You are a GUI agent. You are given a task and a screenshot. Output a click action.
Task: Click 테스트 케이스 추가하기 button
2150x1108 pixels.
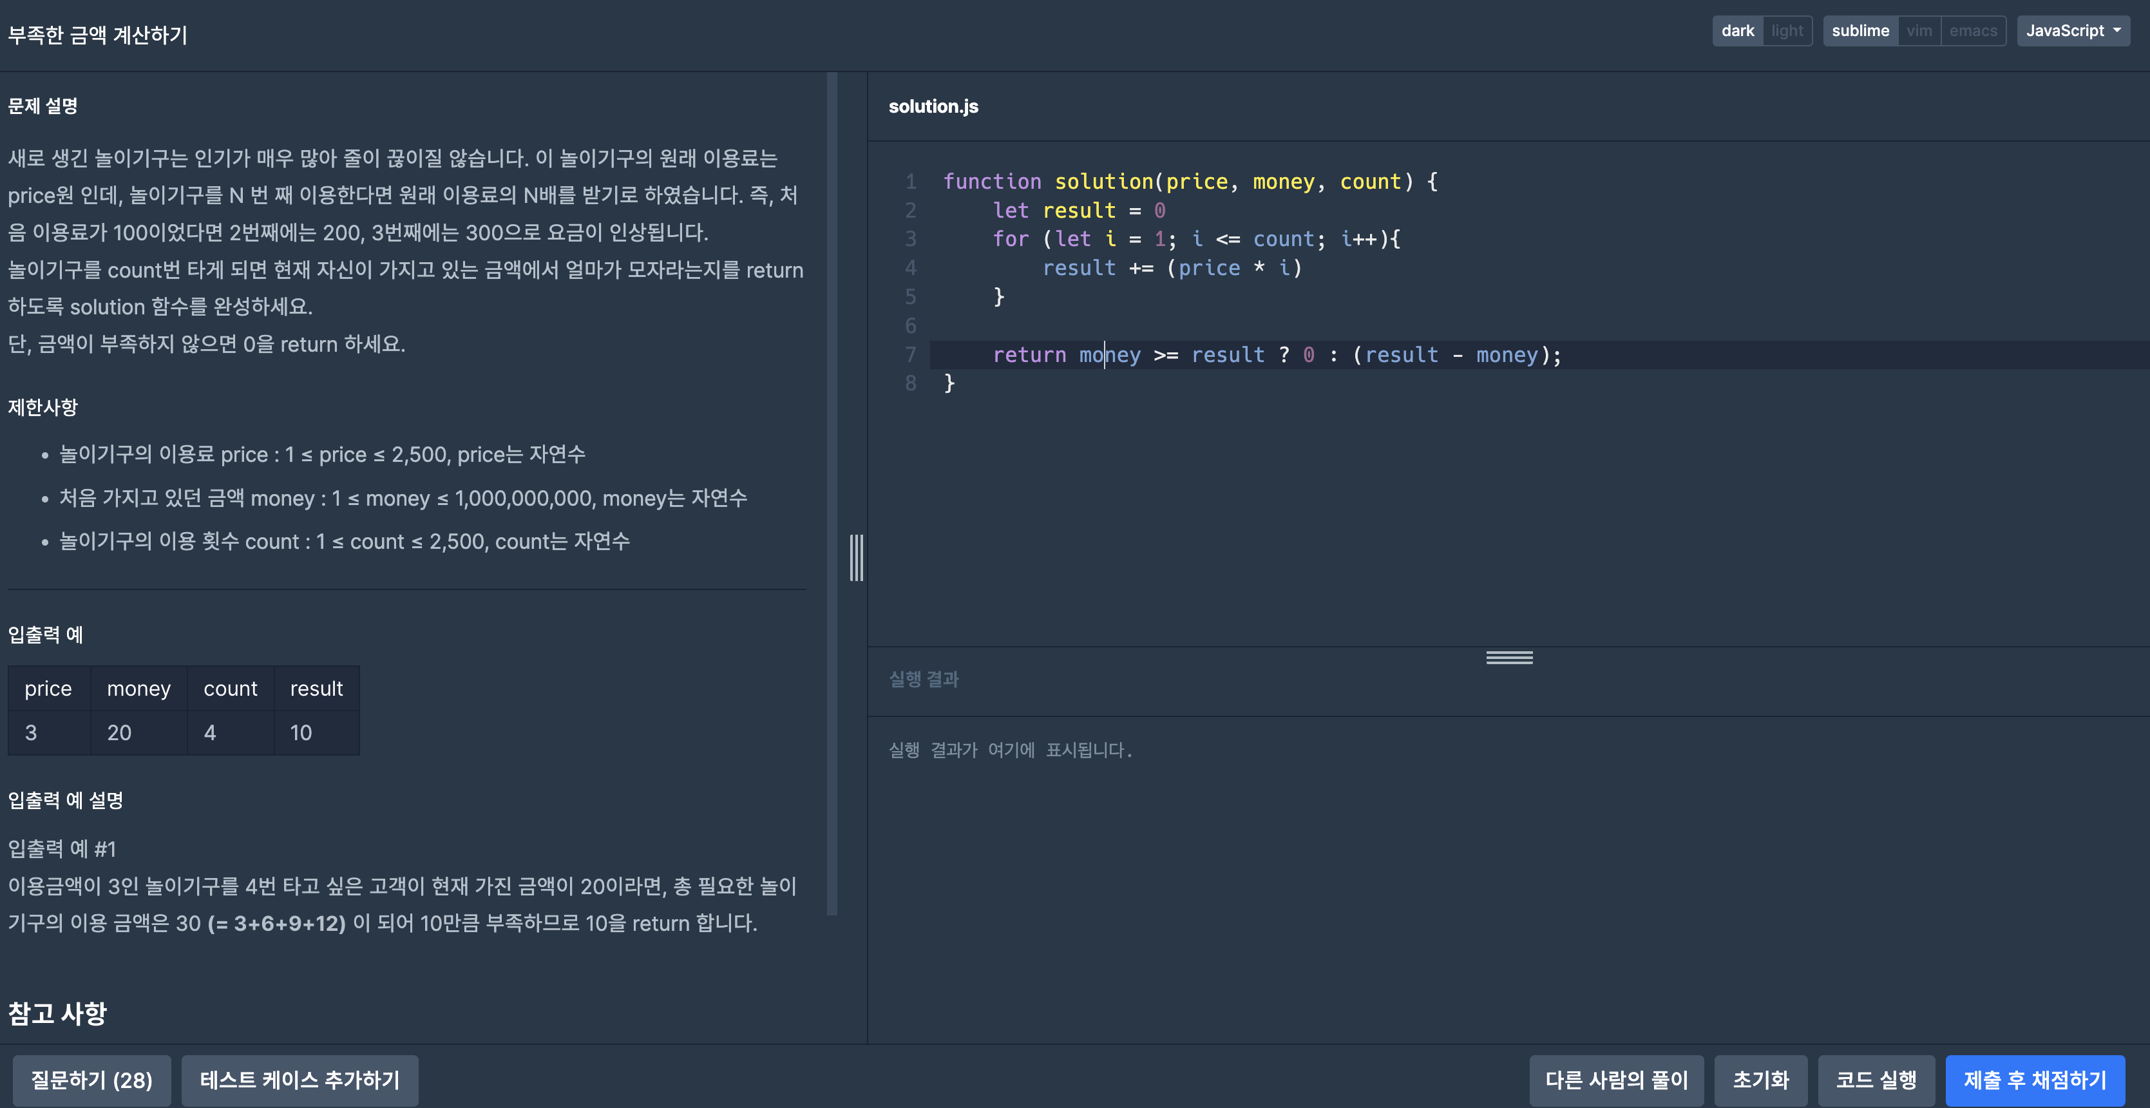pyautogui.click(x=300, y=1080)
